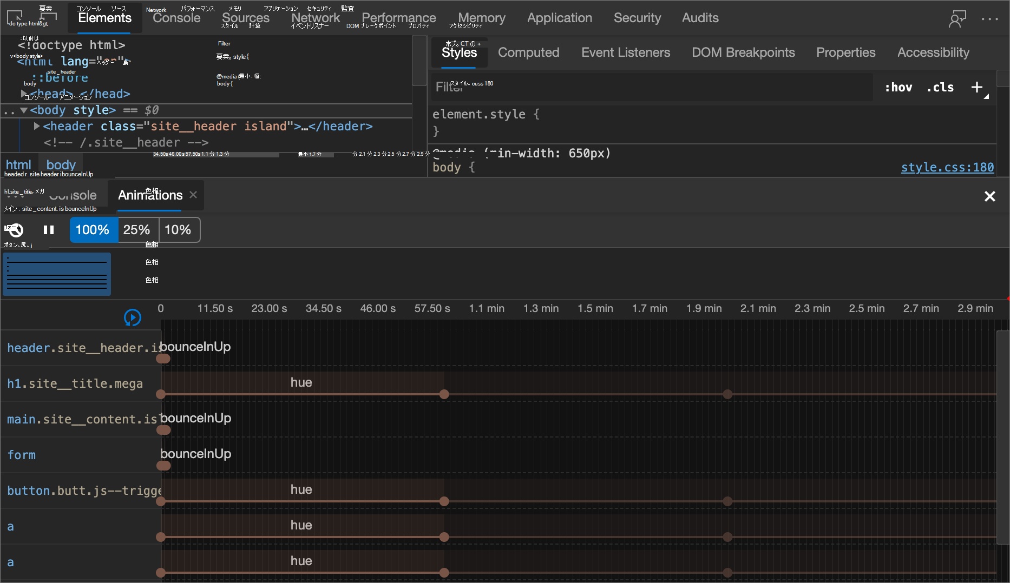The image size is (1010, 583).
Task: Toggle .cls class editor panel
Action: (940, 87)
